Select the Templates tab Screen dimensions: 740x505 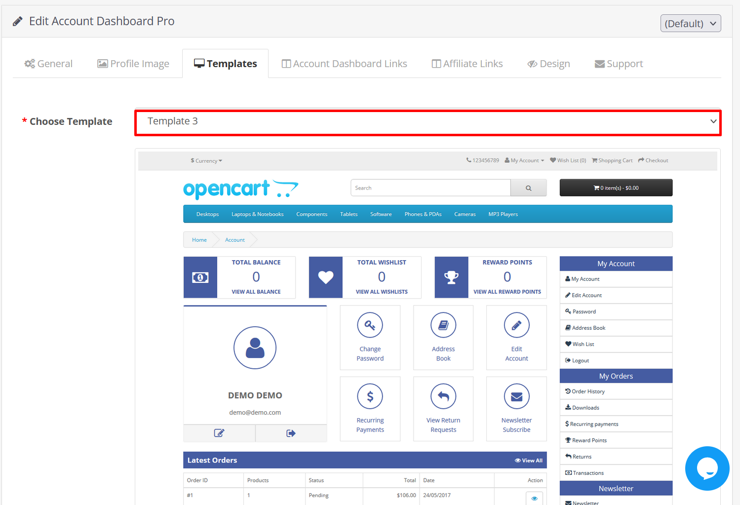(226, 64)
